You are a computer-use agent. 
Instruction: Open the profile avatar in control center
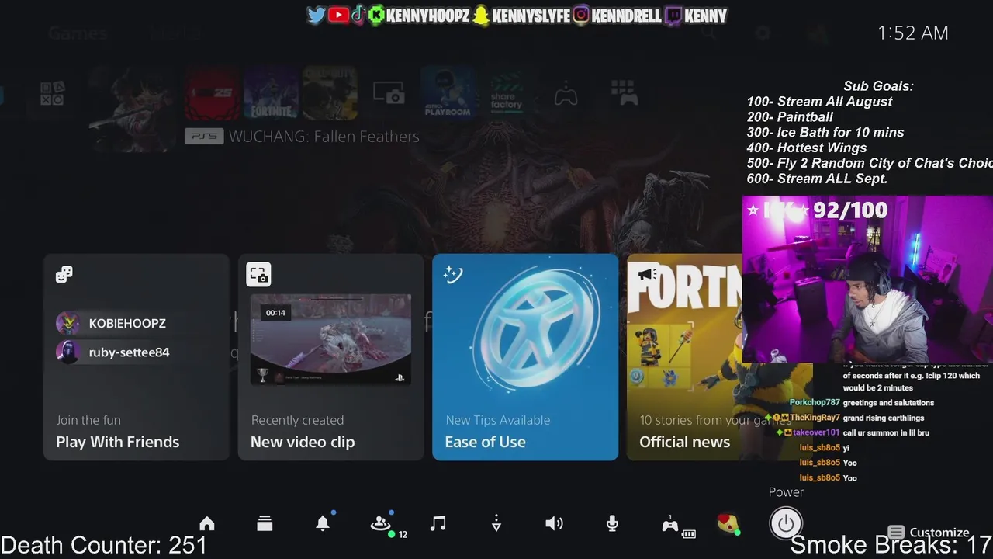pyautogui.click(x=728, y=524)
